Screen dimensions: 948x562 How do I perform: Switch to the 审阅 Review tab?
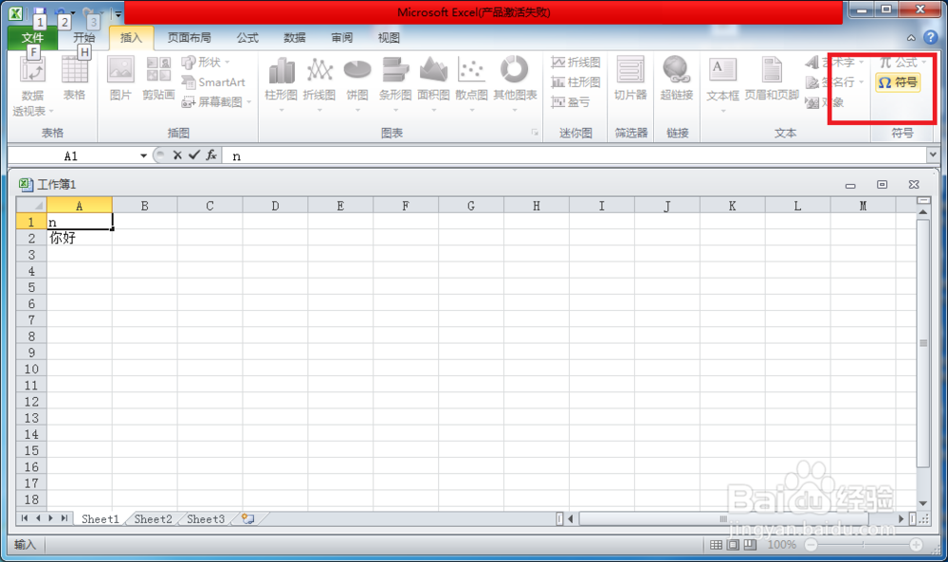341,38
